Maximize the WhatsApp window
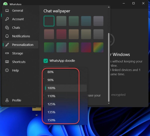Screen dimensions: 150x136 (133, 3)
